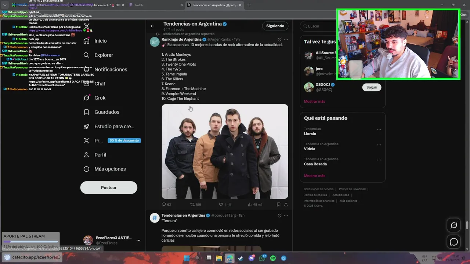Open more options on Ternura post
The image size is (470, 264).
pyautogui.click(x=286, y=216)
